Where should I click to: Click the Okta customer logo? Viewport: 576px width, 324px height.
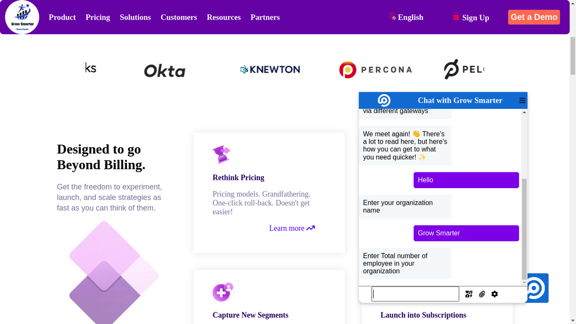[x=165, y=71]
